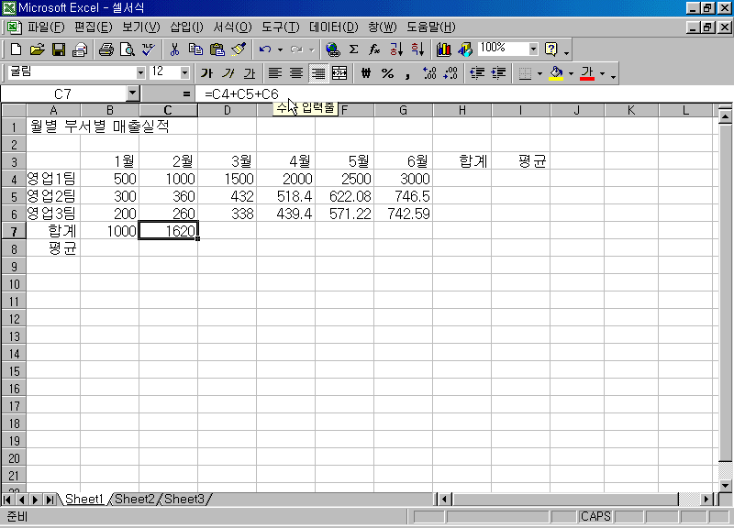Run spell check with the ABC check icon

[149, 49]
